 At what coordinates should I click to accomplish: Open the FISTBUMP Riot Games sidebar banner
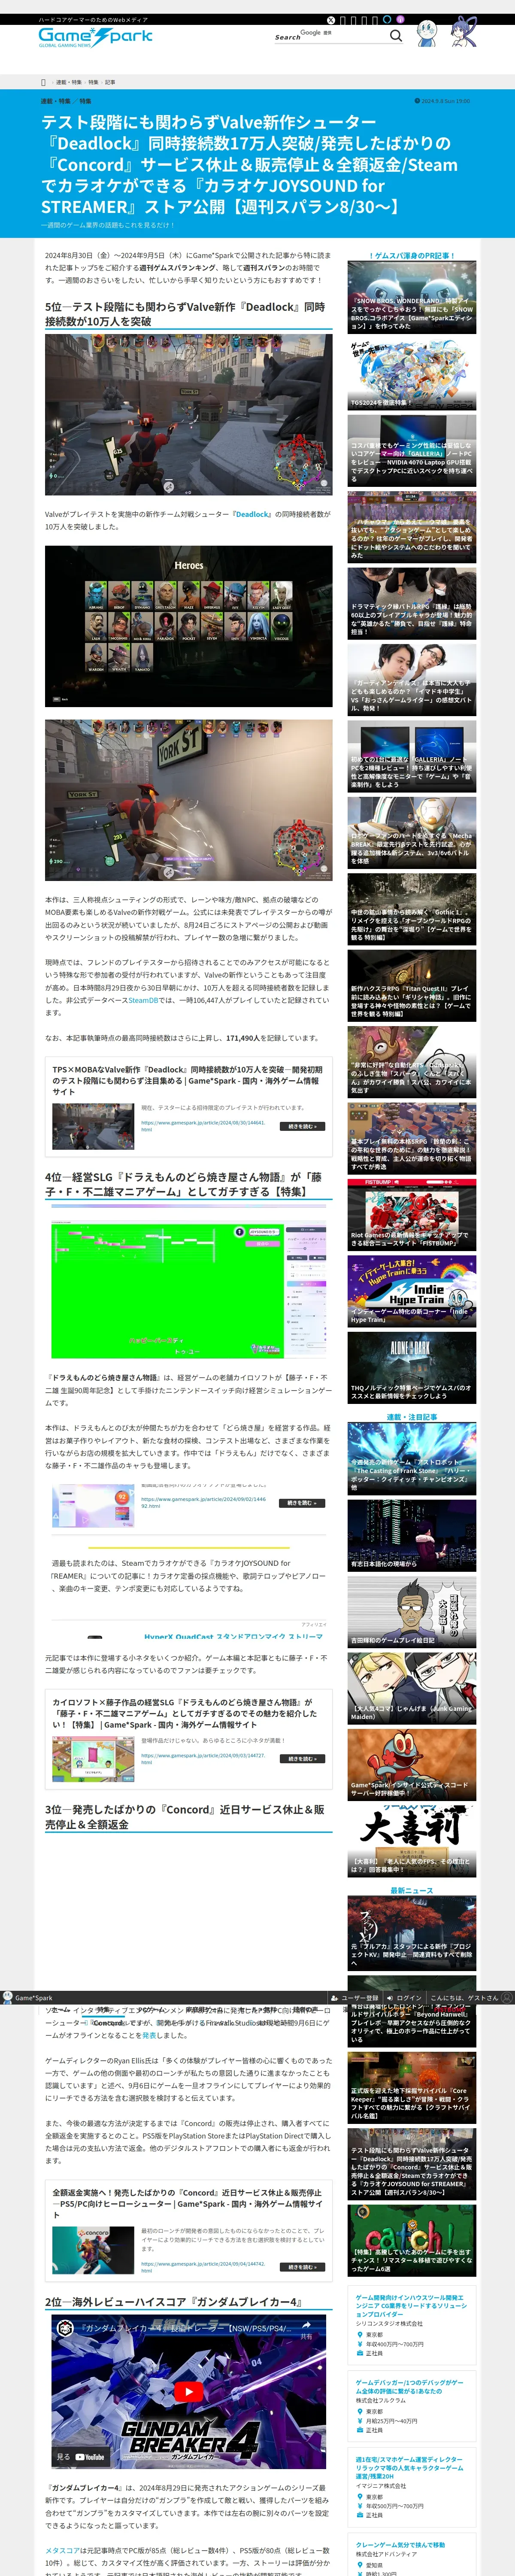coord(411,1215)
